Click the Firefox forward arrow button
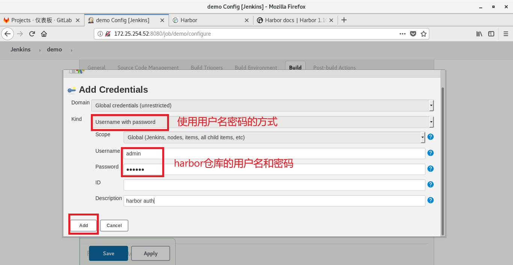513x265 pixels. point(20,34)
